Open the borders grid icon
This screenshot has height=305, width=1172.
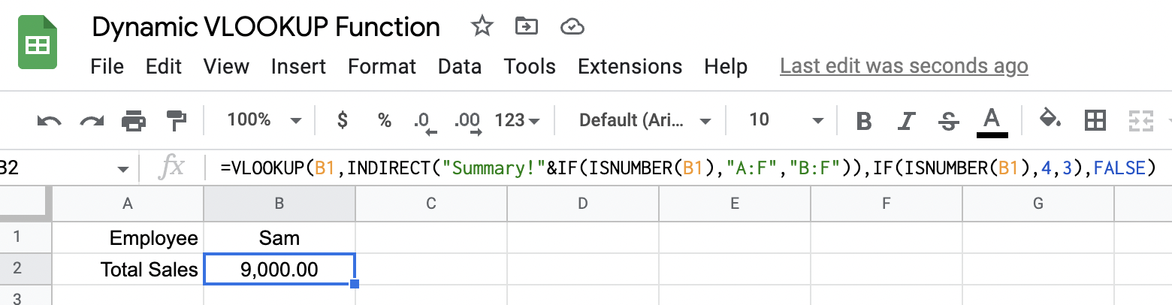tap(1095, 120)
